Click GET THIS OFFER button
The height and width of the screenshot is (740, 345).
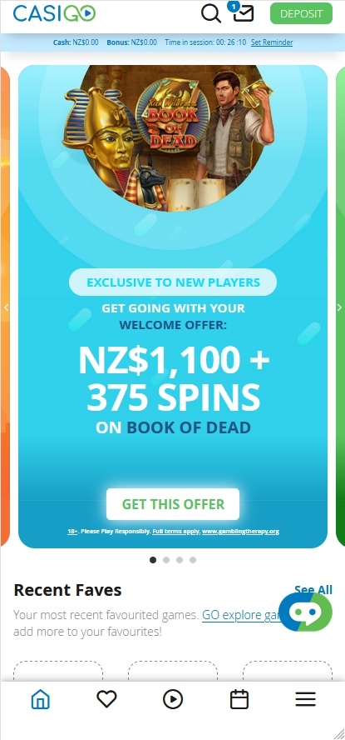click(x=173, y=504)
